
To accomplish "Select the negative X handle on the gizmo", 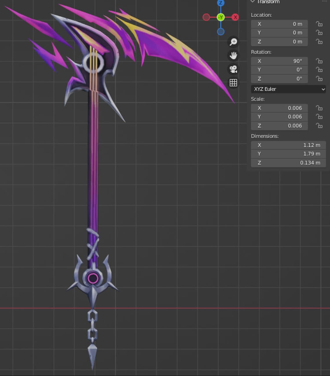I will (x=206, y=17).
